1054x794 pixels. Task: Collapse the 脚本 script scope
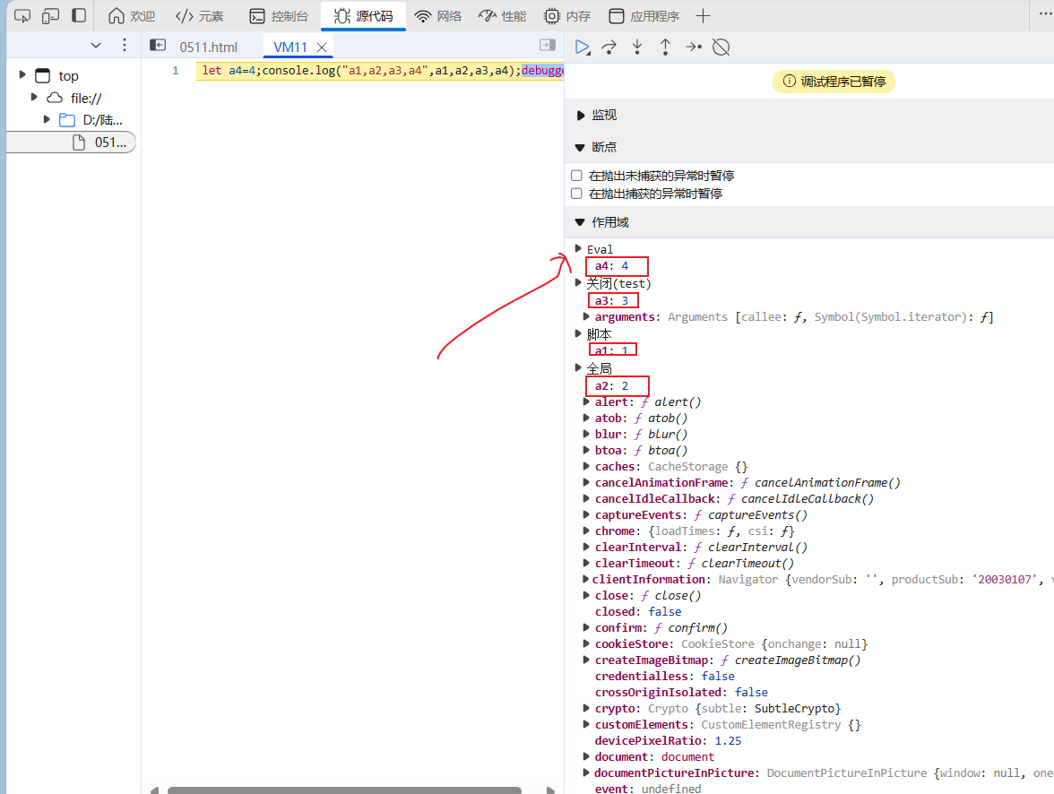578,333
